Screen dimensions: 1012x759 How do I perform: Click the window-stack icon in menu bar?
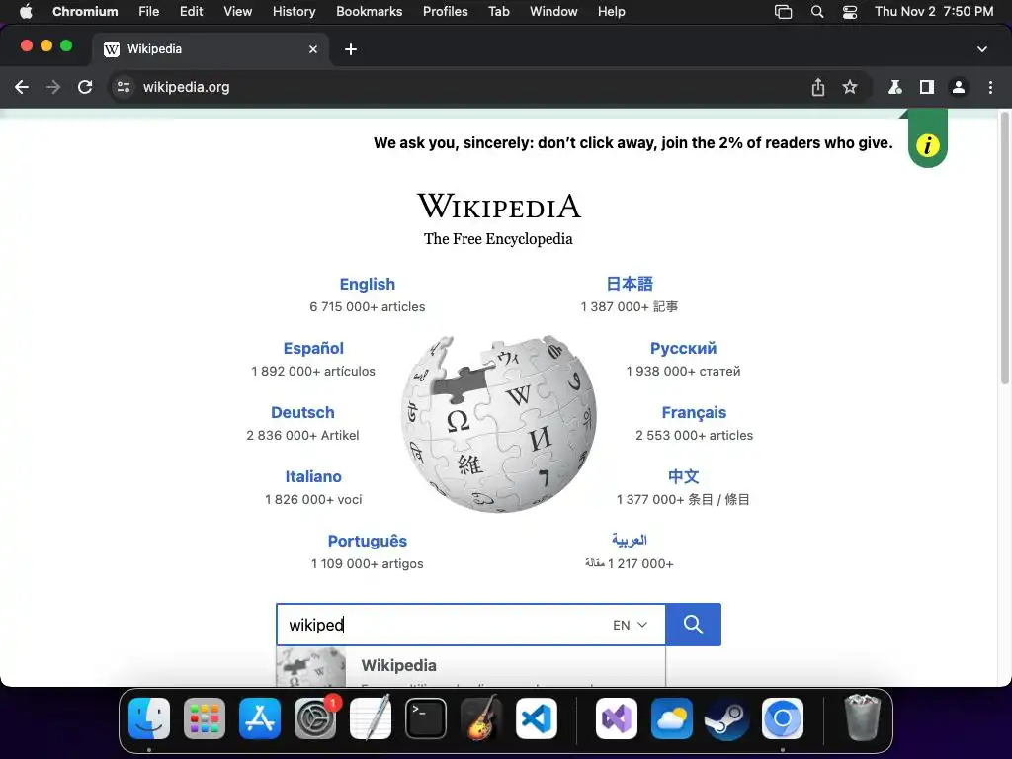[783, 12]
